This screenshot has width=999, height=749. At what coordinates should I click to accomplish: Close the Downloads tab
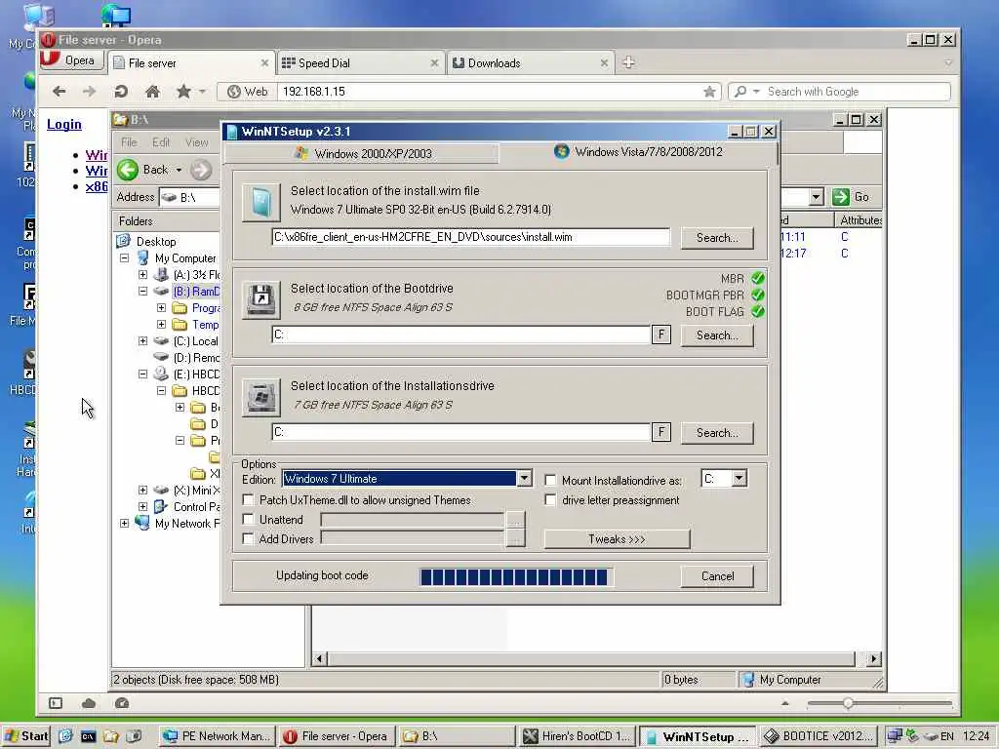pyautogui.click(x=604, y=63)
